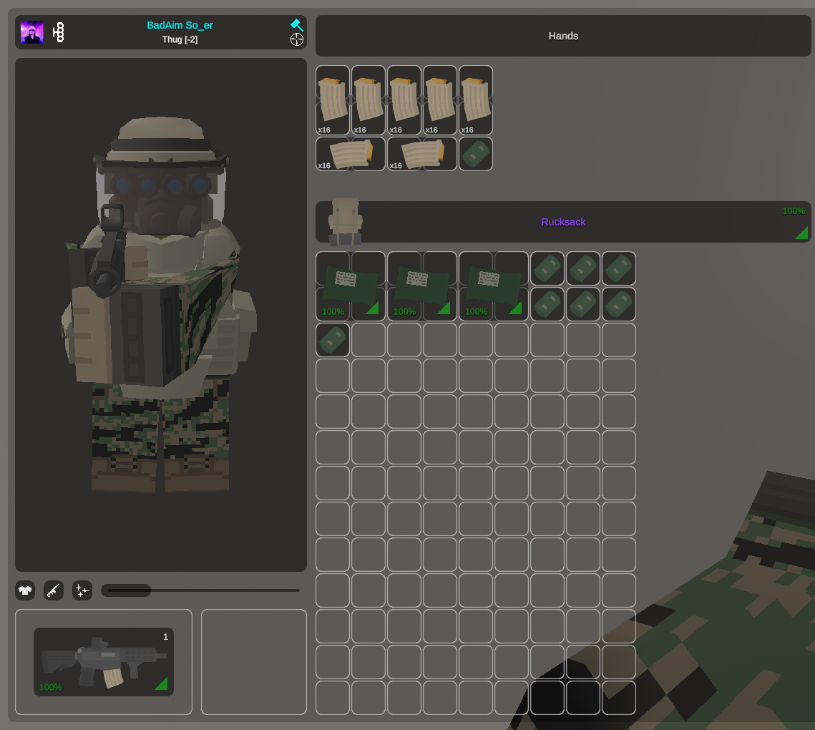
Task: Select the assault rifle in weapon slot 1
Action: [x=104, y=662]
